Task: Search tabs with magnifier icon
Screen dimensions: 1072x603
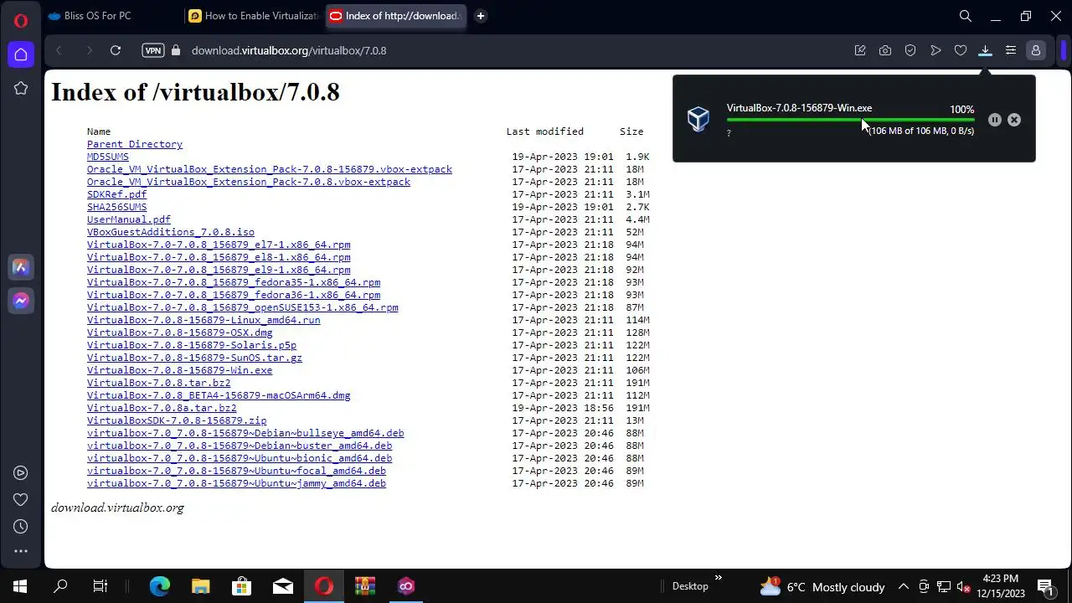Action: click(966, 16)
